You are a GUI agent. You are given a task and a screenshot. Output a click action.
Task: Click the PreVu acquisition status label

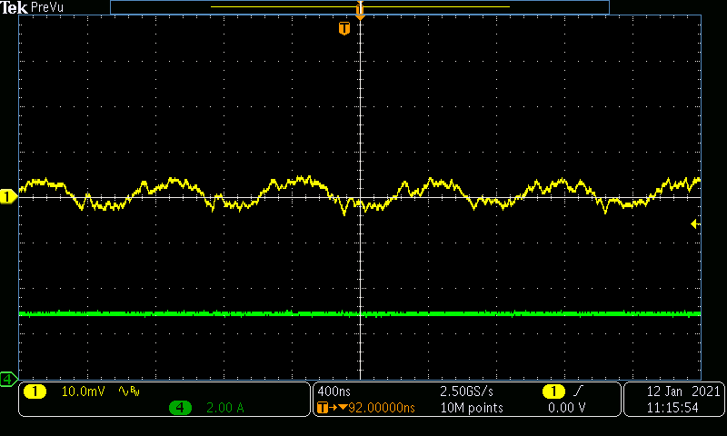46,7
